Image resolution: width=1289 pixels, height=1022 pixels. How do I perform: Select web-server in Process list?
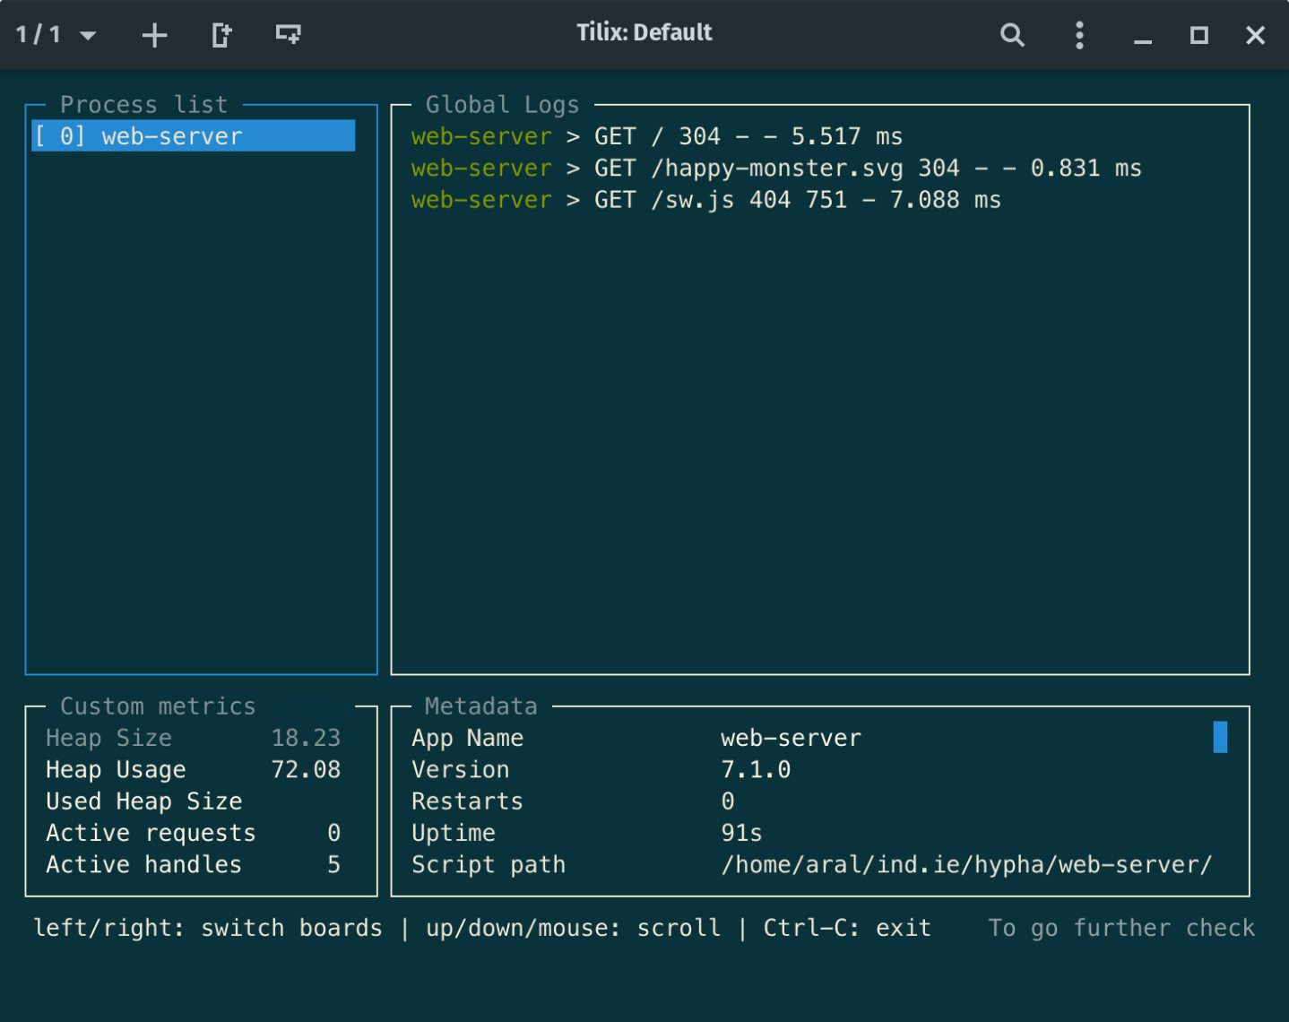[194, 136]
